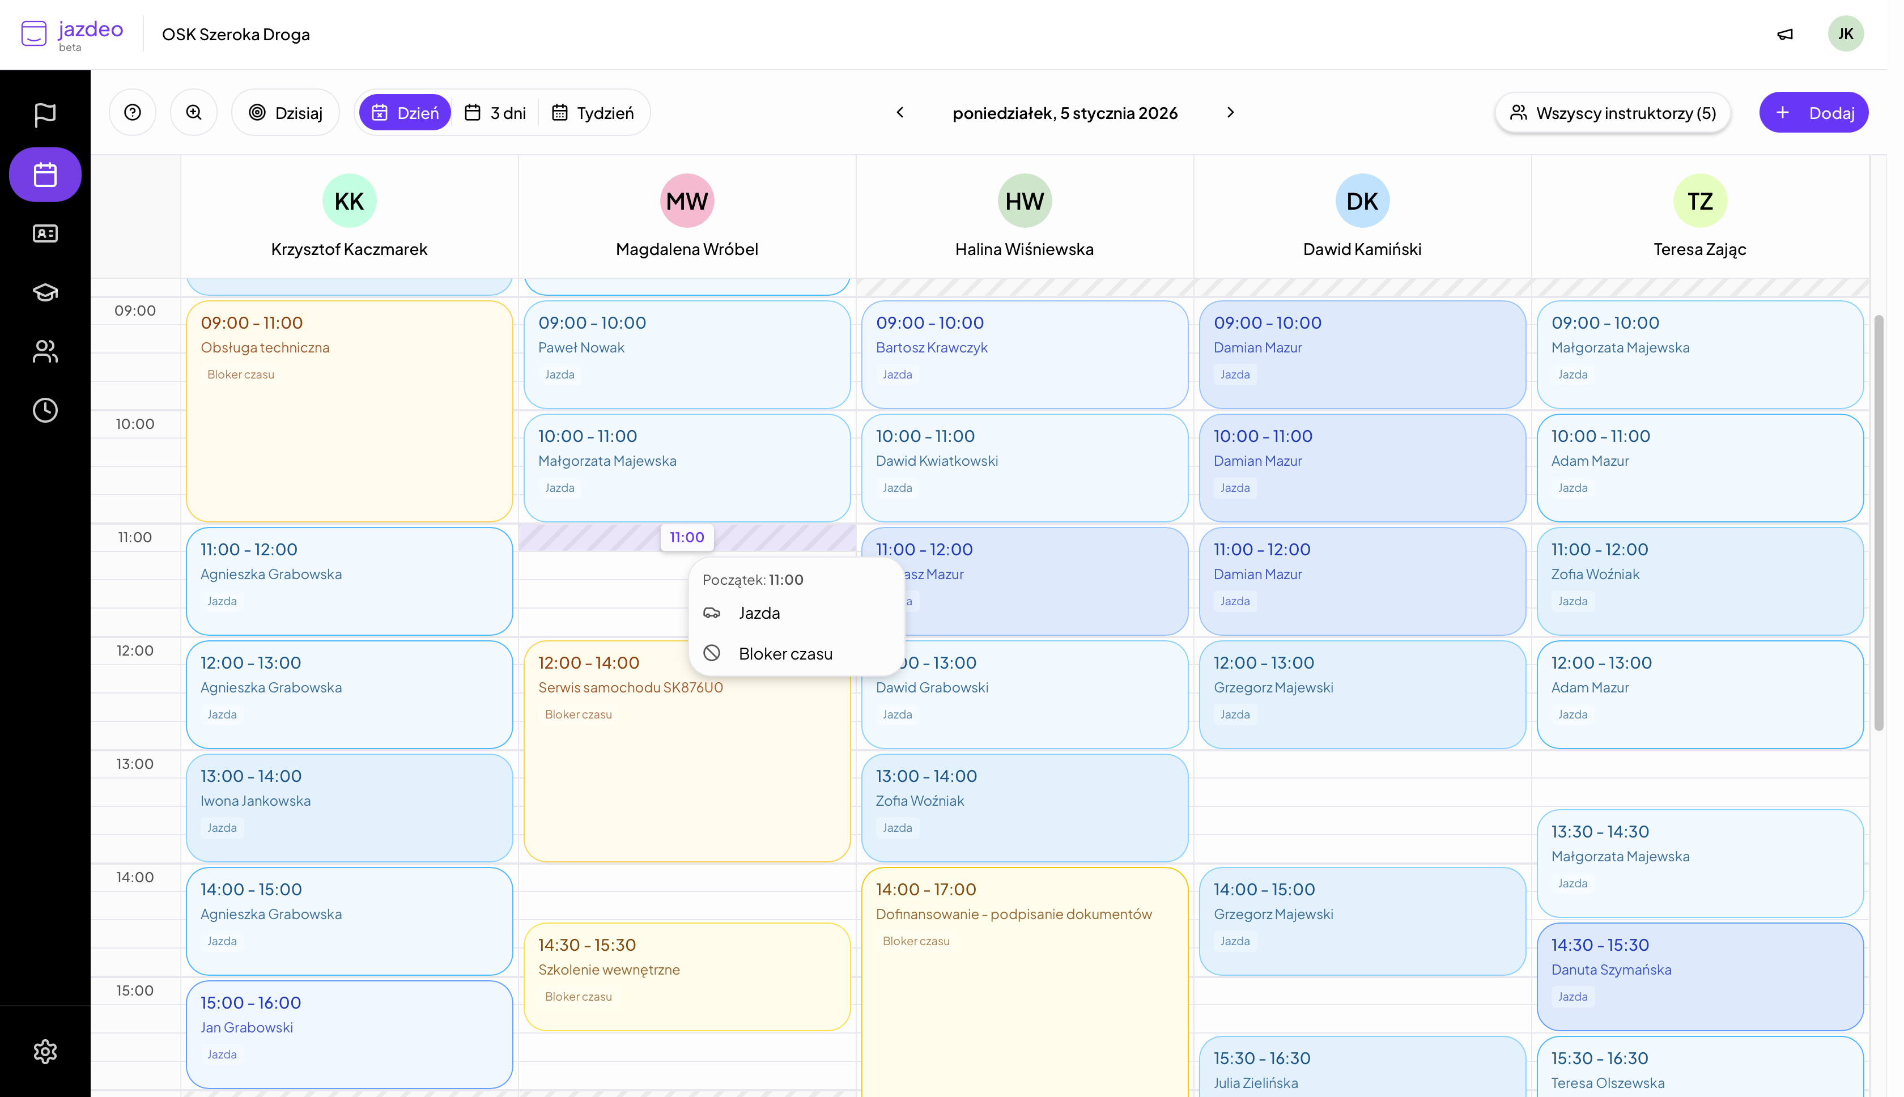
Task: Open the clock history sidebar icon
Action: pos(45,410)
